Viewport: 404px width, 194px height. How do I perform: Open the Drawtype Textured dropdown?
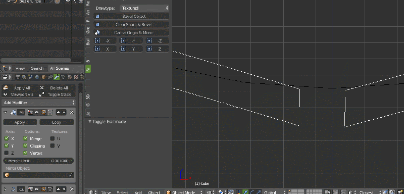click(x=144, y=8)
